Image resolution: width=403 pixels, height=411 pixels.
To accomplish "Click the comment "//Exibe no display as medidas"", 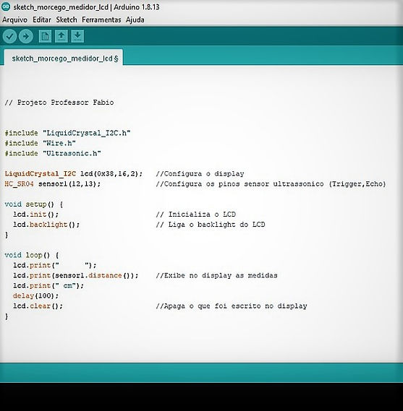I will 217,275.
